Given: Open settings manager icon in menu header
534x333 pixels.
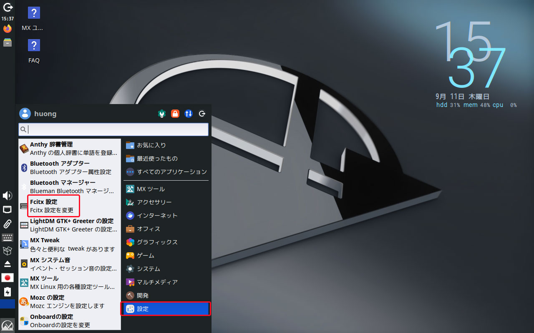Looking at the screenshot, I should coord(162,114).
